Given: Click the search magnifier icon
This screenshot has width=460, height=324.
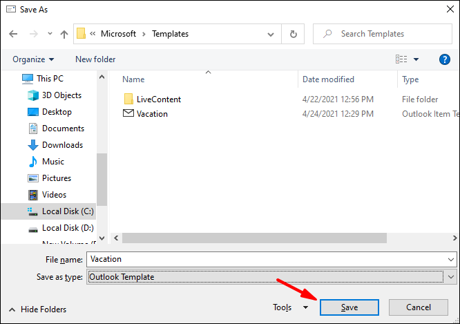Looking at the screenshot, I should coord(327,34).
